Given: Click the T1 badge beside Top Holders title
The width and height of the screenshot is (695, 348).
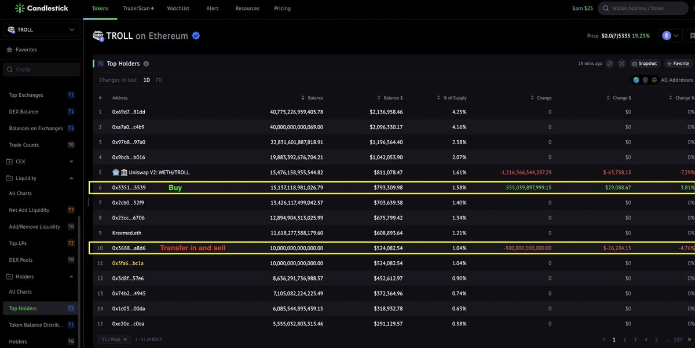Looking at the screenshot, I should (100, 64).
